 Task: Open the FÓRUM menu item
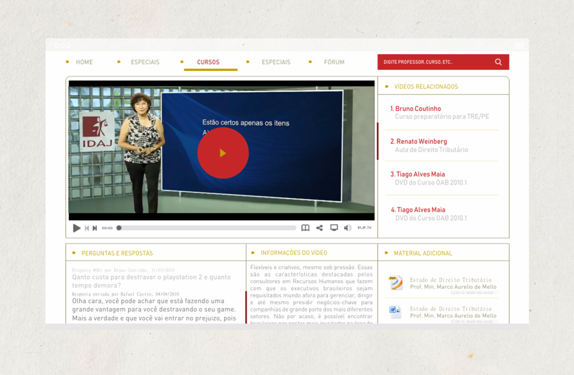tap(334, 62)
